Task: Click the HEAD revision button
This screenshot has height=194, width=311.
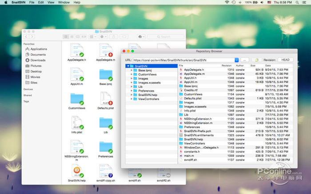Action: point(285,60)
